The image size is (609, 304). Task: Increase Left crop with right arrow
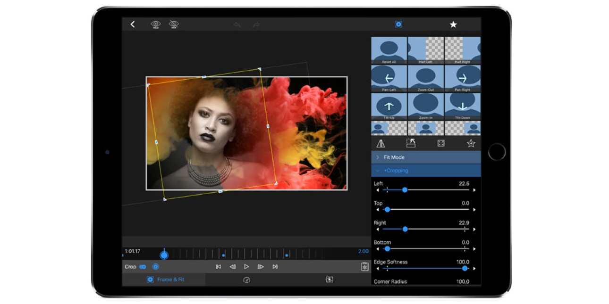474,190
